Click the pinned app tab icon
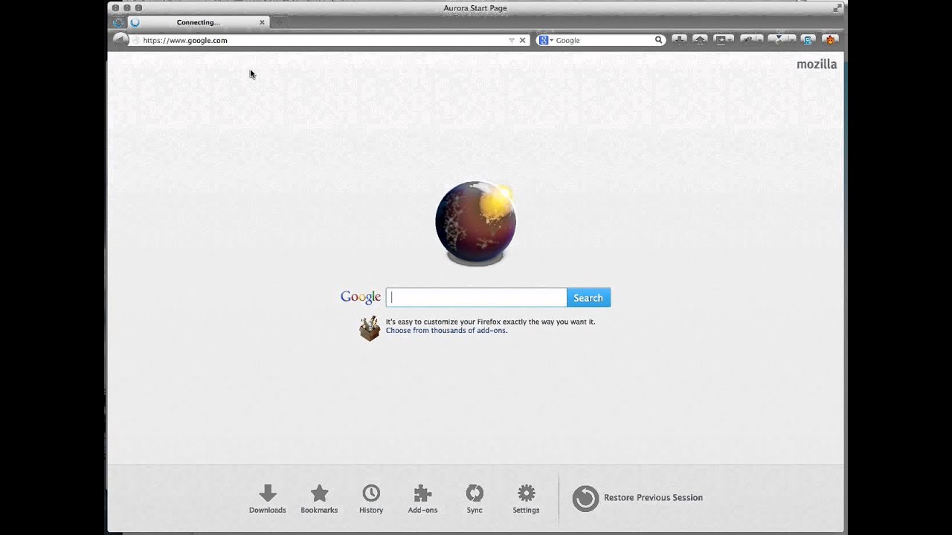 pyautogui.click(x=118, y=22)
